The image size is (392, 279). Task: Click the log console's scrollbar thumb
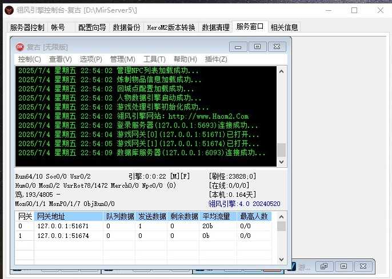(x=281, y=150)
